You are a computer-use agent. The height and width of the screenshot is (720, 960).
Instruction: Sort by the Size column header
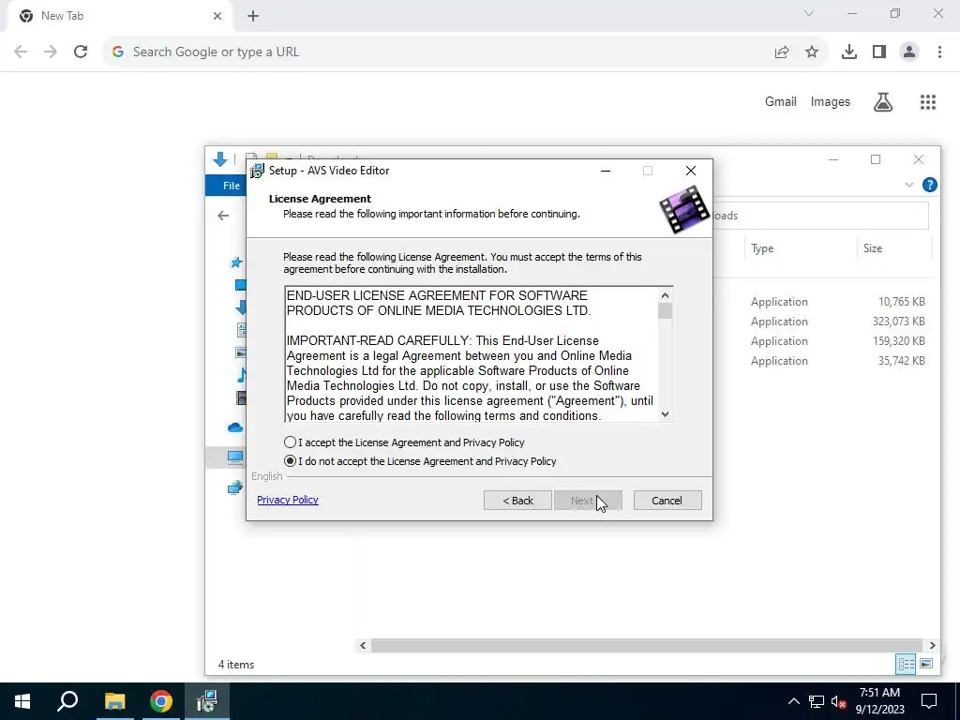[x=873, y=248]
